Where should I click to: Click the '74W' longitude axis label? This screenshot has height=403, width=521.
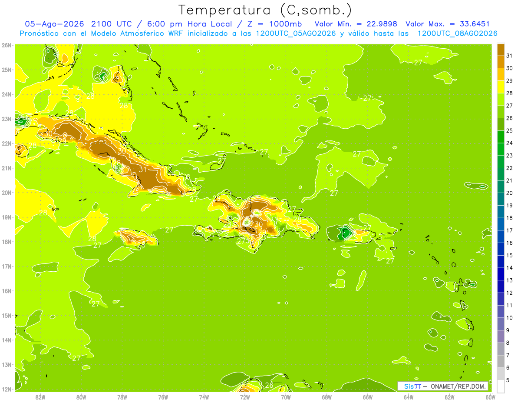click(x=204, y=397)
